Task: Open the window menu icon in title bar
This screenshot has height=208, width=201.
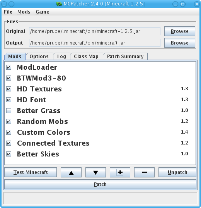Action: pyautogui.click(x=4, y=4)
